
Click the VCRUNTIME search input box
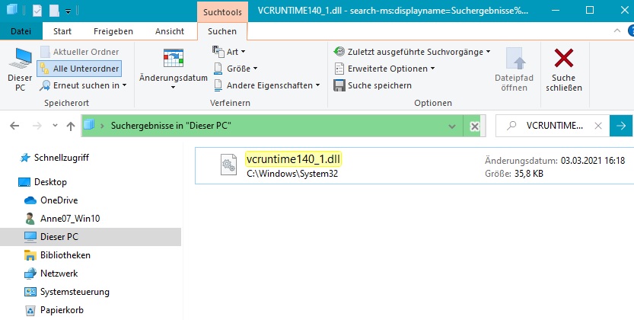[556, 126]
